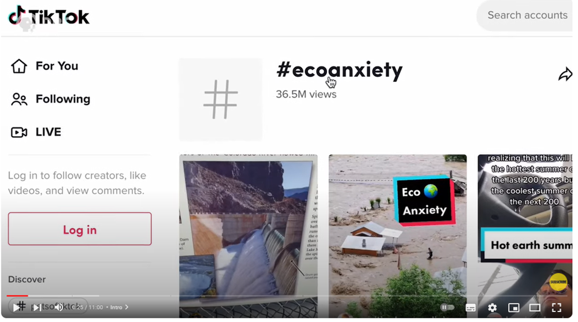Open the For You feed
Viewport: 578px width, 322px height.
tap(45, 66)
